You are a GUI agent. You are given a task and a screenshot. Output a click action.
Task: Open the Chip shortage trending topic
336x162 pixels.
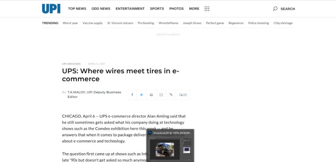(x=283, y=23)
